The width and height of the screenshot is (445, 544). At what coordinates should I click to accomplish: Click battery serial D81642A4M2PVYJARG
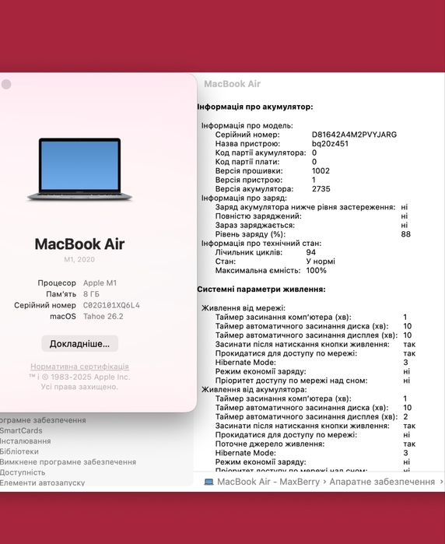tap(354, 135)
